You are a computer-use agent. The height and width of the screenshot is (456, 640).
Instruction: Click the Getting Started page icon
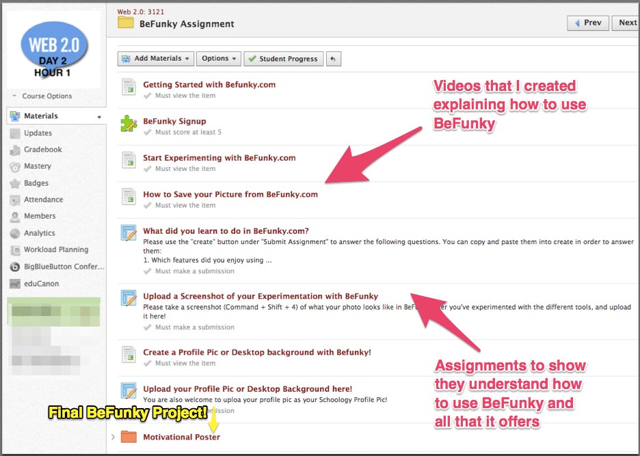pyautogui.click(x=129, y=87)
